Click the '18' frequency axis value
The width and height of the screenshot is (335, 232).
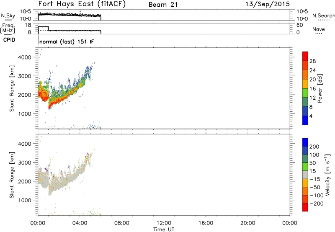point(28,25)
